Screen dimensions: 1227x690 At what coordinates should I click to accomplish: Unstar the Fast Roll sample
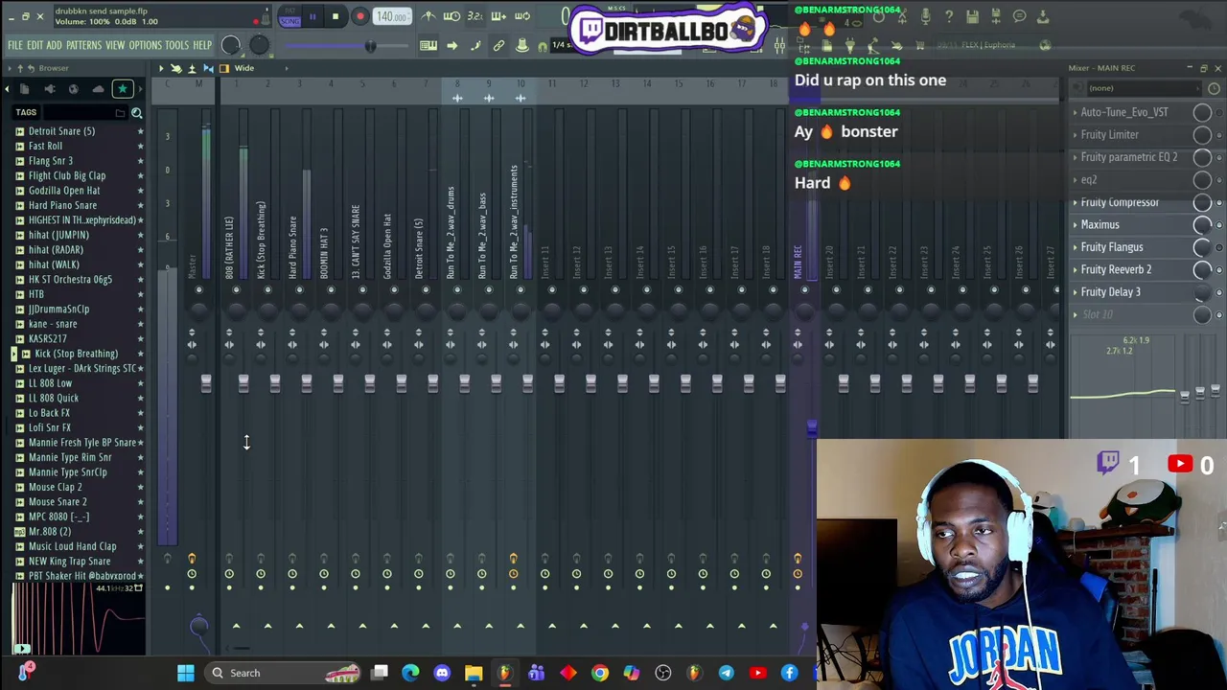[140, 147]
